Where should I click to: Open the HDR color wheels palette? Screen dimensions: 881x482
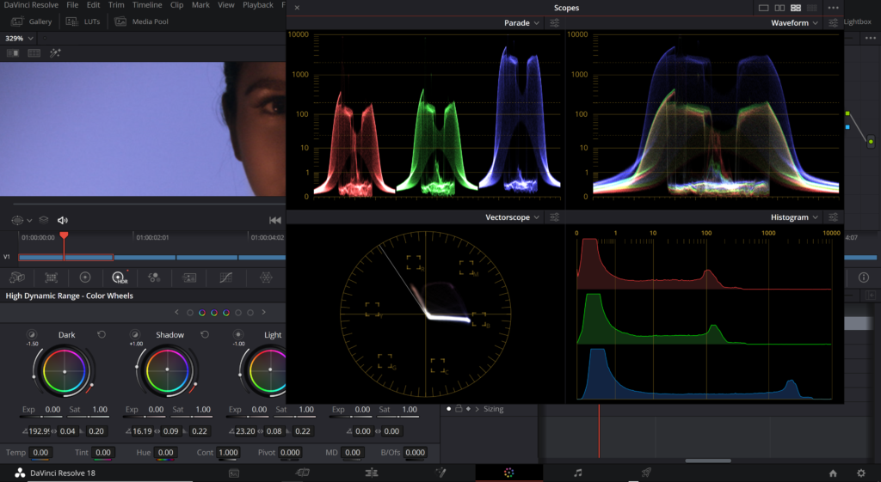click(x=119, y=278)
